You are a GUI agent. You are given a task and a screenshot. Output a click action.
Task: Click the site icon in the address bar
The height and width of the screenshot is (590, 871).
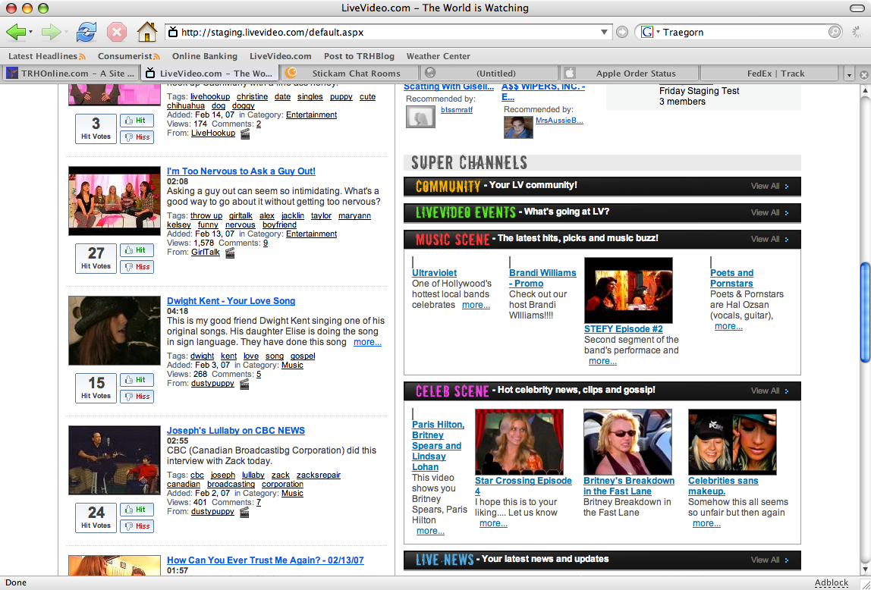click(x=173, y=32)
